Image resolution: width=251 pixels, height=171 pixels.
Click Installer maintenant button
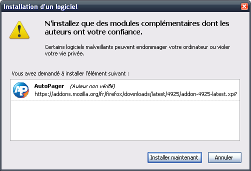point(175,158)
